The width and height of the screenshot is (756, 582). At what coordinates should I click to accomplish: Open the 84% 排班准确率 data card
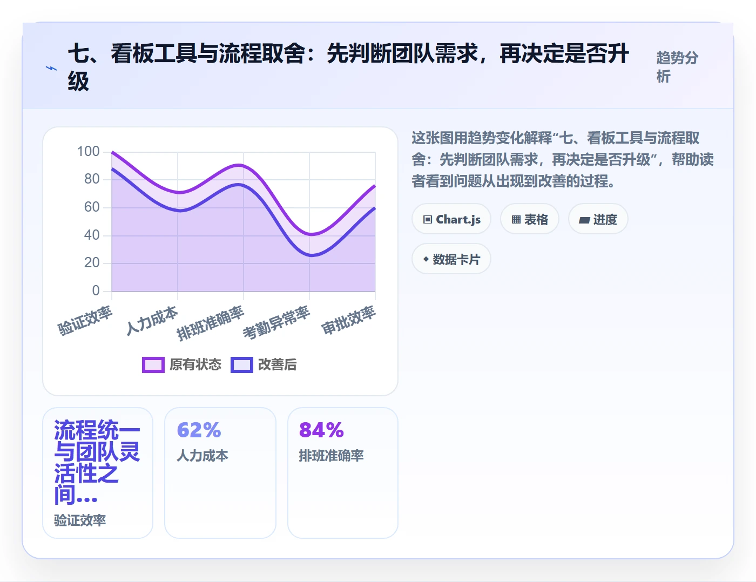click(343, 473)
